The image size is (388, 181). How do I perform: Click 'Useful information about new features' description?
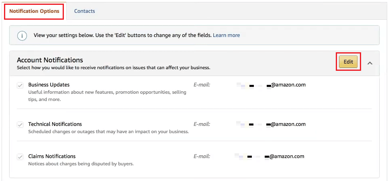(107, 96)
